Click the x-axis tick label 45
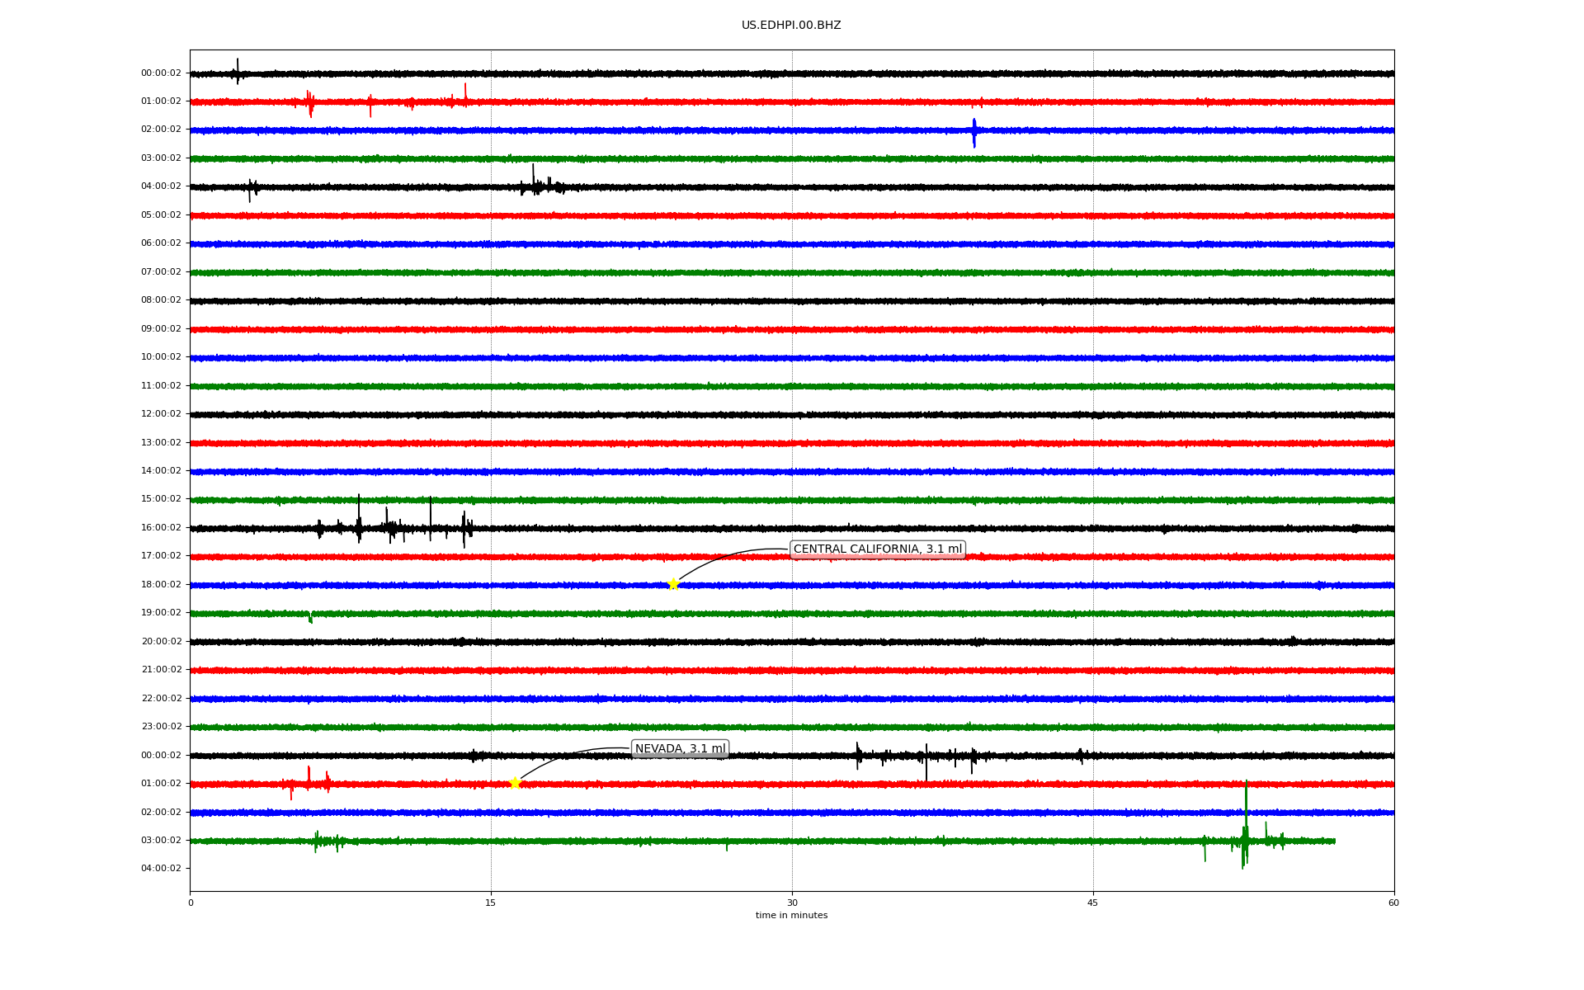This screenshot has height=990, width=1584. coord(1093,903)
